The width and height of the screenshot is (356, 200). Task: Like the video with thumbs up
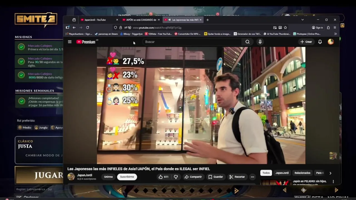tap(163, 177)
